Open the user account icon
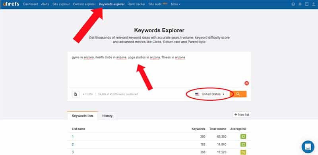318x155 pixels. [x=314, y=4]
